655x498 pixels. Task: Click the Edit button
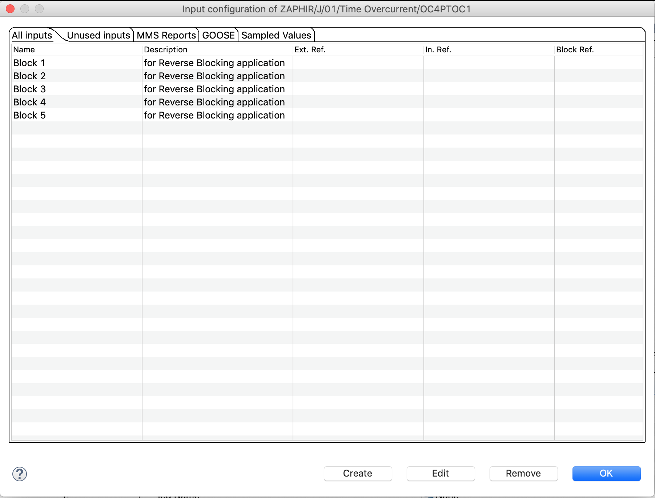point(441,473)
